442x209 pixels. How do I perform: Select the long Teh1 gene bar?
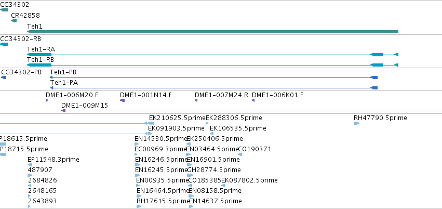tap(212, 32)
